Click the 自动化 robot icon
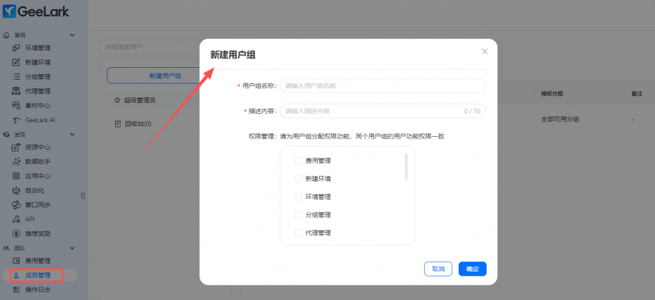This screenshot has height=300, width=655. 17,191
